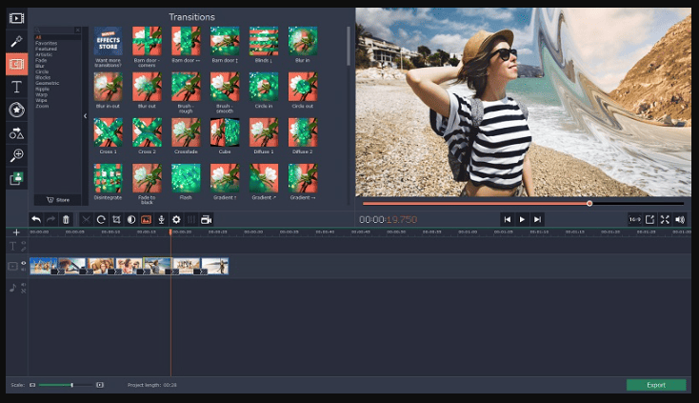The image size is (699, 403).
Task: Open the 16:9 aspect ratio selector
Action: (635, 219)
